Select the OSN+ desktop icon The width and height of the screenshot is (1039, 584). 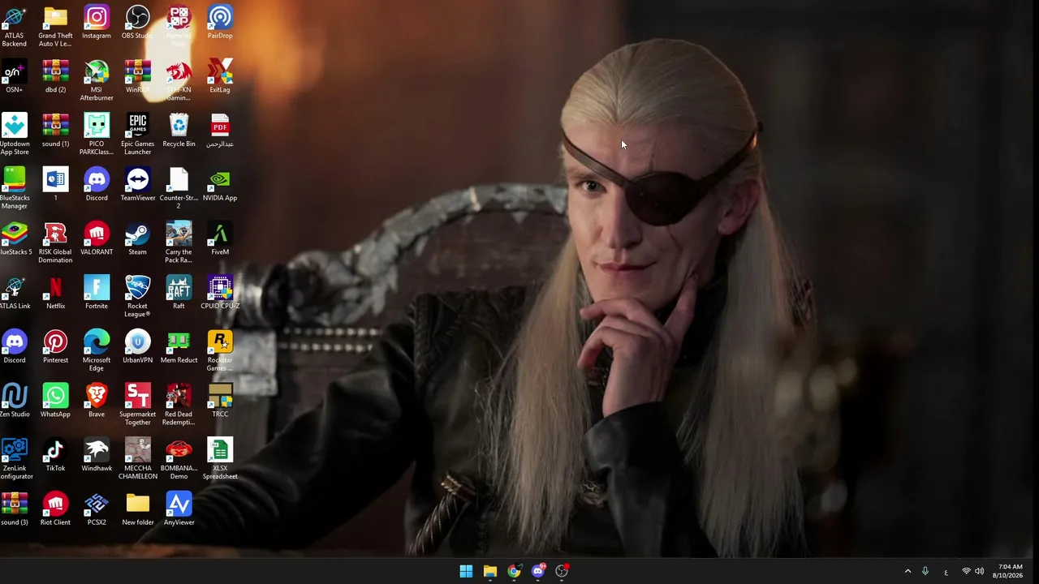(x=15, y=77)
